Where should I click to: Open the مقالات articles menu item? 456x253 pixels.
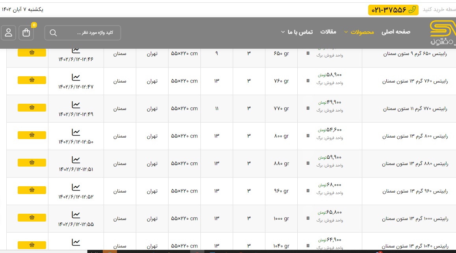pyautogui.click(x=328, y=32)
